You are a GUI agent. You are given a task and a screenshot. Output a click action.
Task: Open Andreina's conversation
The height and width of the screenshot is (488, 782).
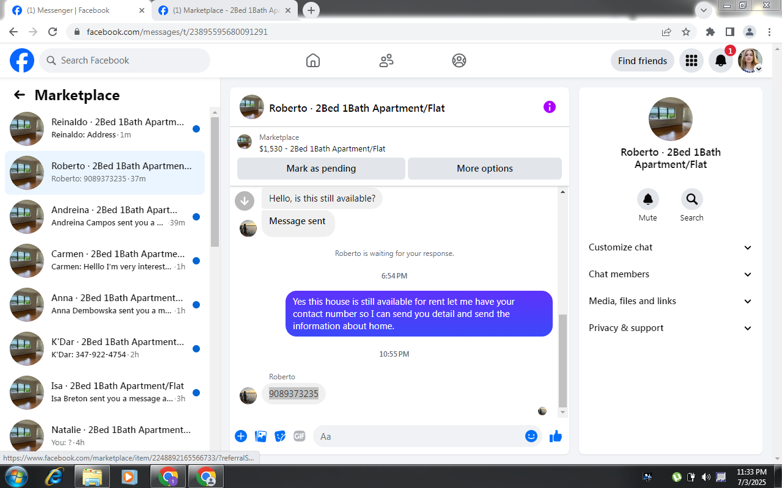point(105,217)
